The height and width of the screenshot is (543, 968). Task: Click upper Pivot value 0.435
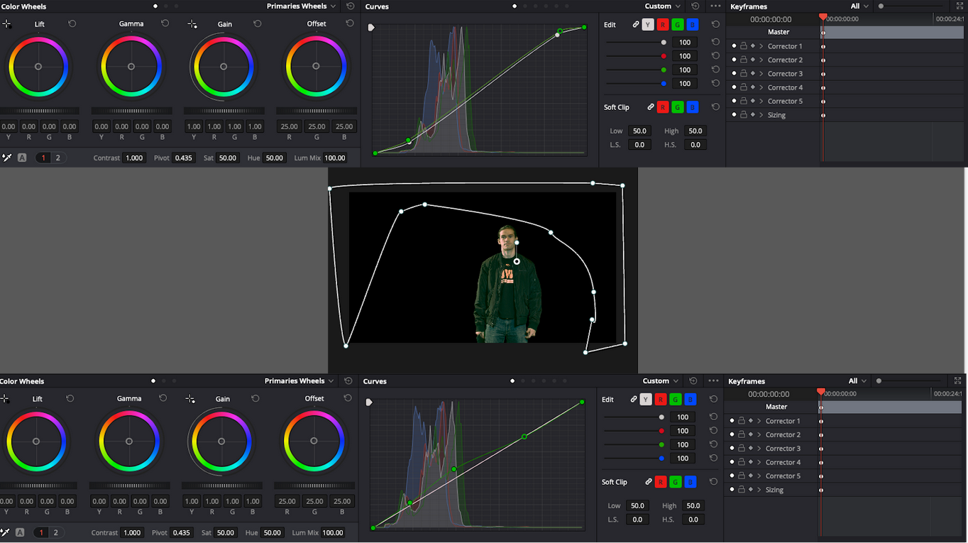click(183, 158)
